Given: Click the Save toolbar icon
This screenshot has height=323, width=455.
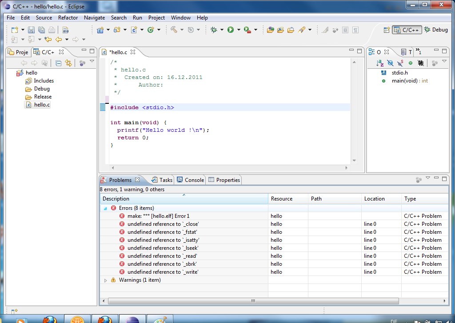Looking at the screenshot, I should click(x=31, y=30).
